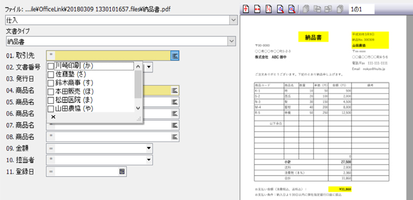Zoom in on the document preview

tap(280, 9)
